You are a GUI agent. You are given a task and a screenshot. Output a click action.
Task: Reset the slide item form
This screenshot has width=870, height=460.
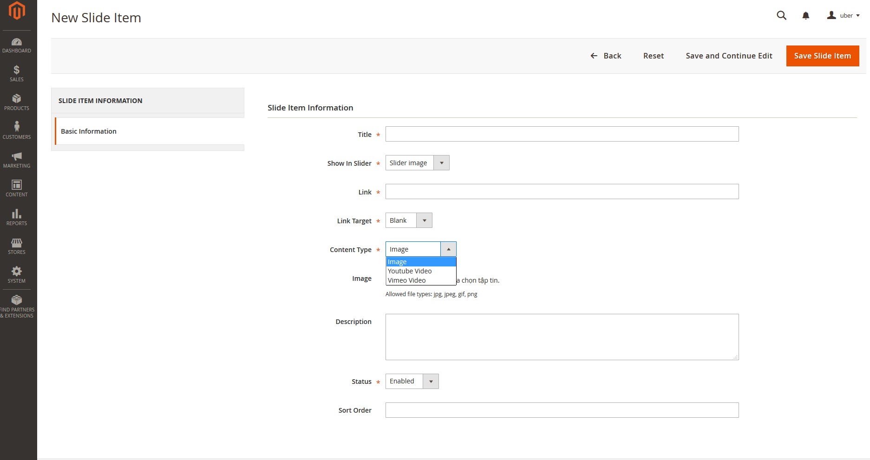[654, 56]
